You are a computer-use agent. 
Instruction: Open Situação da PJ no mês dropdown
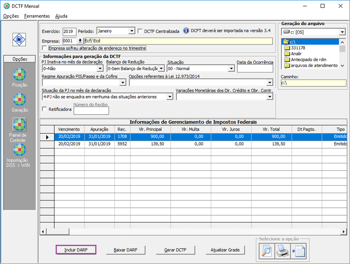point(170,97)
